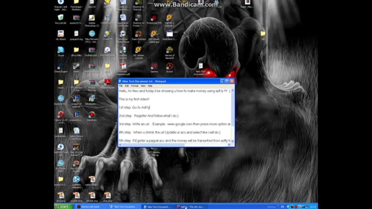Select the HD ADeck desktop icon

(x=61, y=35)
